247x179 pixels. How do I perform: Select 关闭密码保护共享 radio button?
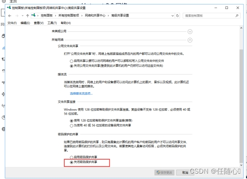[71, 162]
